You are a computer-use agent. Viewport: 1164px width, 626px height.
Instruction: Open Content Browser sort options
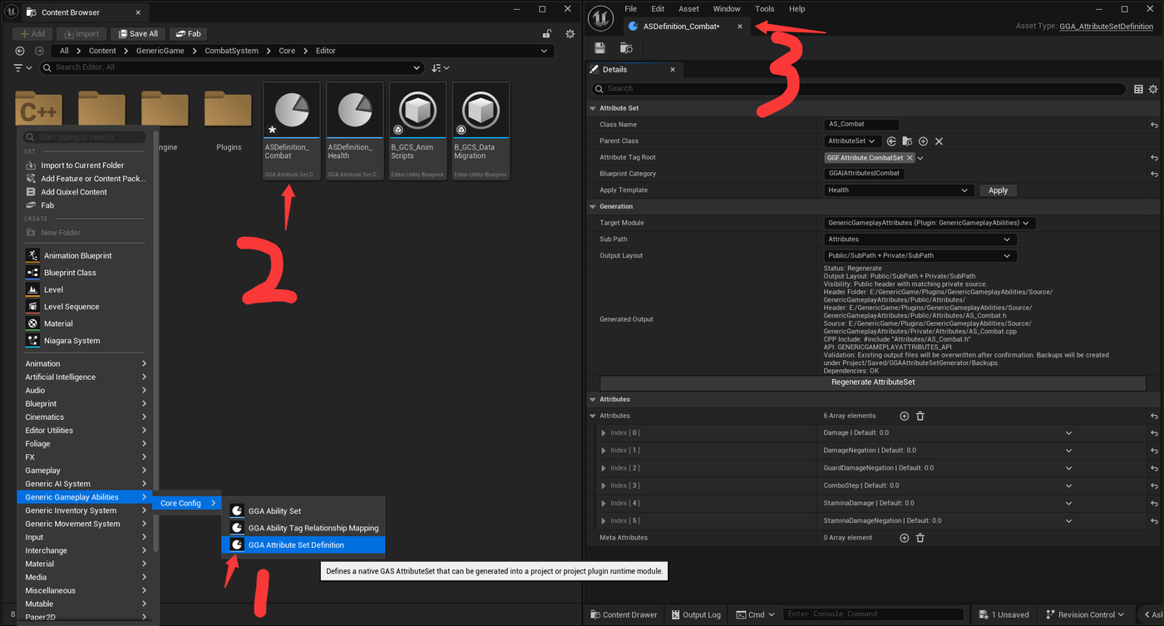(441, 67)
